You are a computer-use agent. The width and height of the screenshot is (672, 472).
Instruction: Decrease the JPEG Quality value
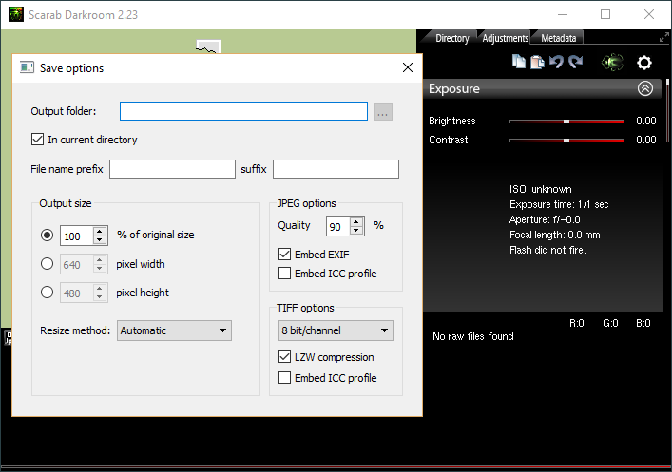click(x=356, y=231)
